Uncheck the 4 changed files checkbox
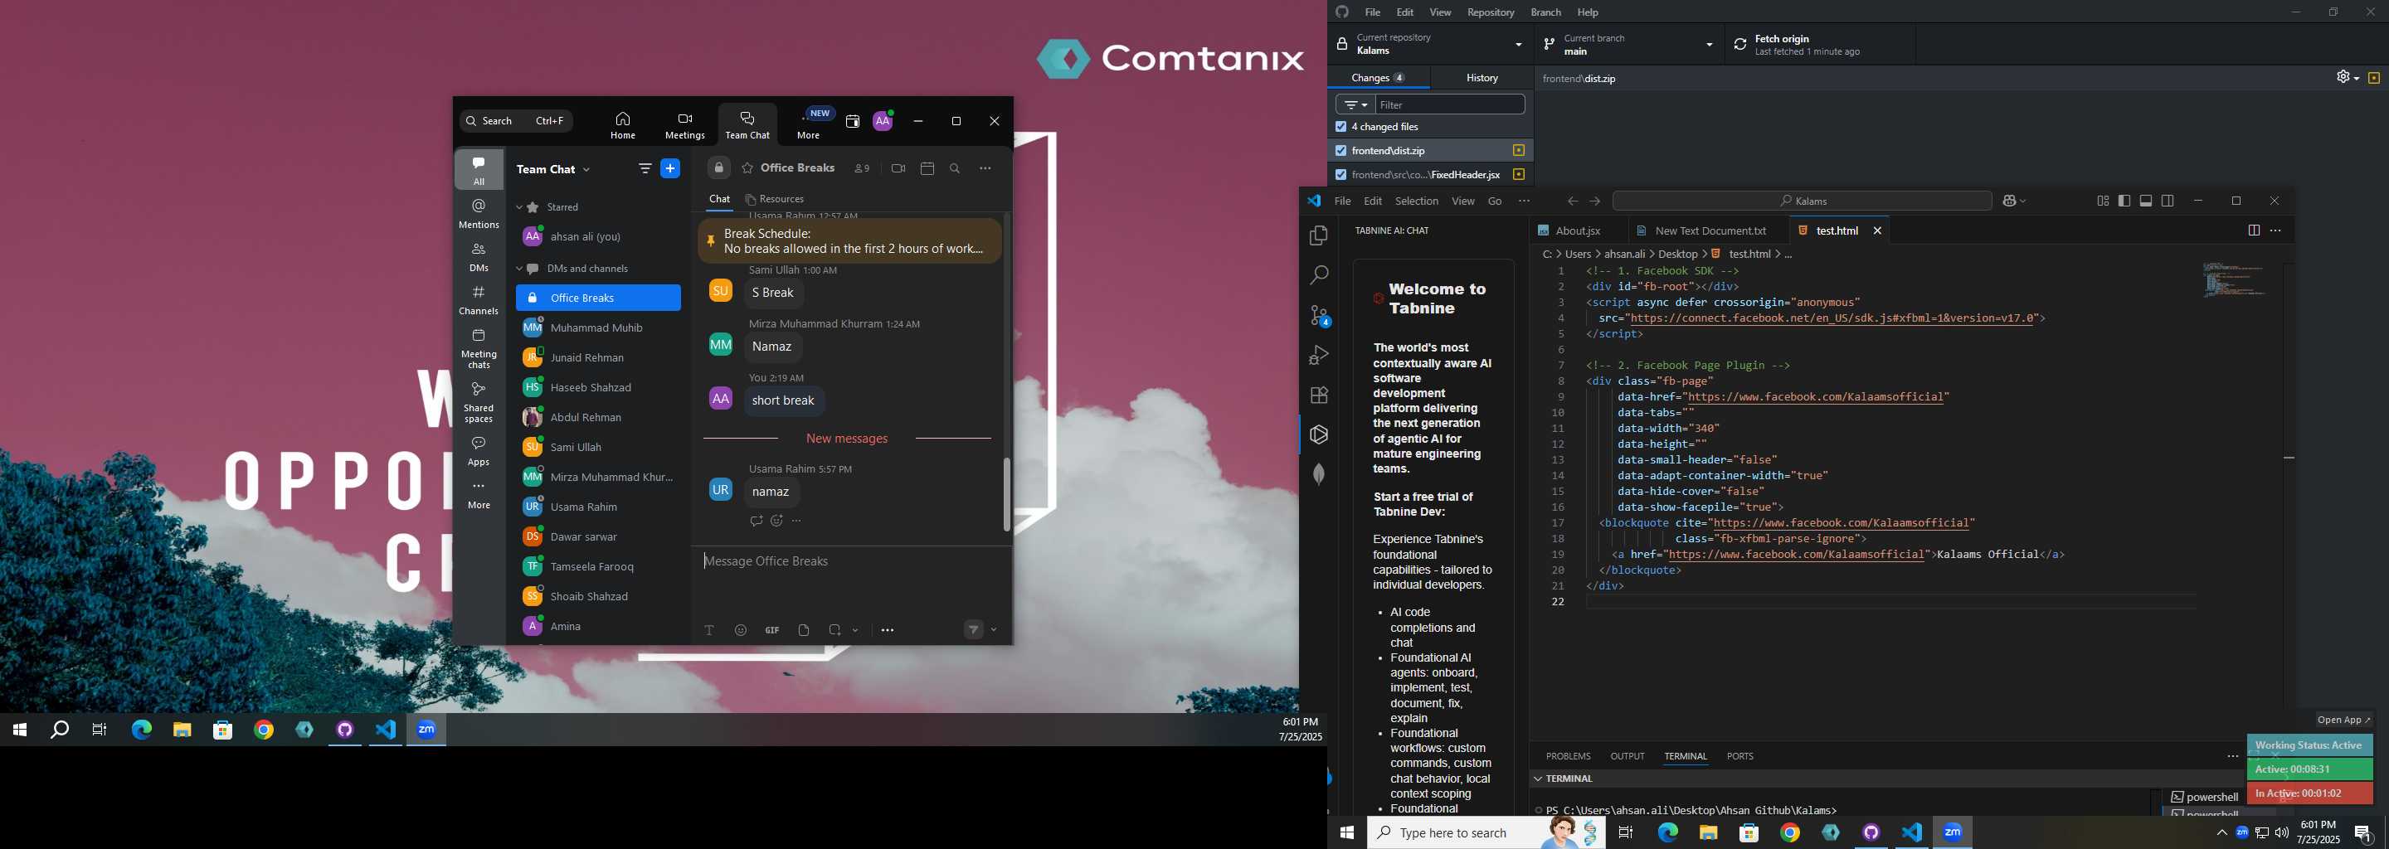The width and height of the screenshot is (2389, 849). [1340, 127]
